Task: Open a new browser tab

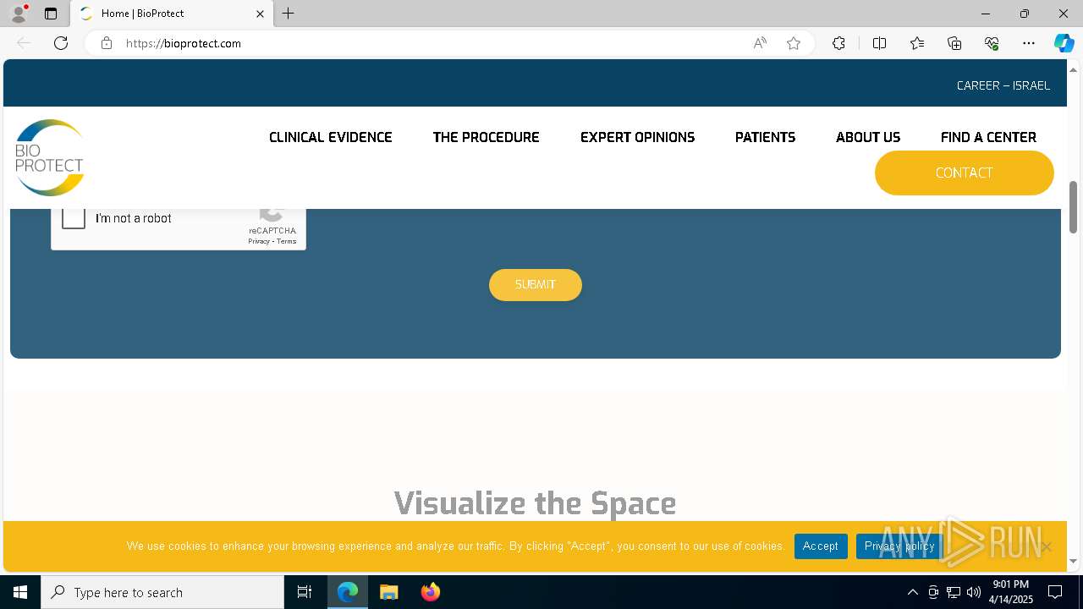Action: tap(289, 14)
